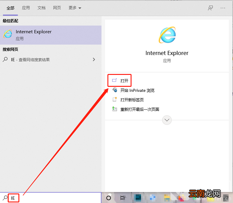Switch to the 网页 tab
233x203 pixels.
click(57, 8)
